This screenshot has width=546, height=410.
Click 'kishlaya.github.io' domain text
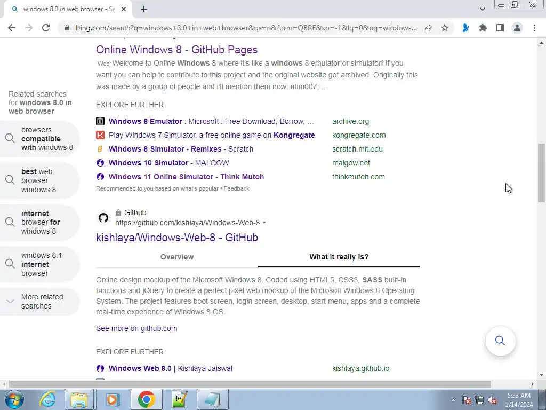tap(361, 368)
